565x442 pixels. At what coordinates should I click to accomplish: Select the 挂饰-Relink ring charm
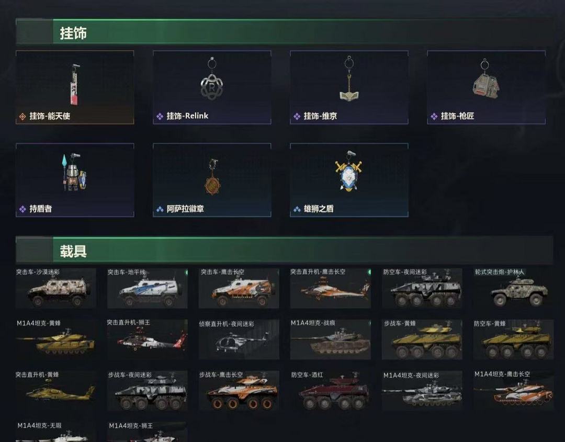coord(212,87)
